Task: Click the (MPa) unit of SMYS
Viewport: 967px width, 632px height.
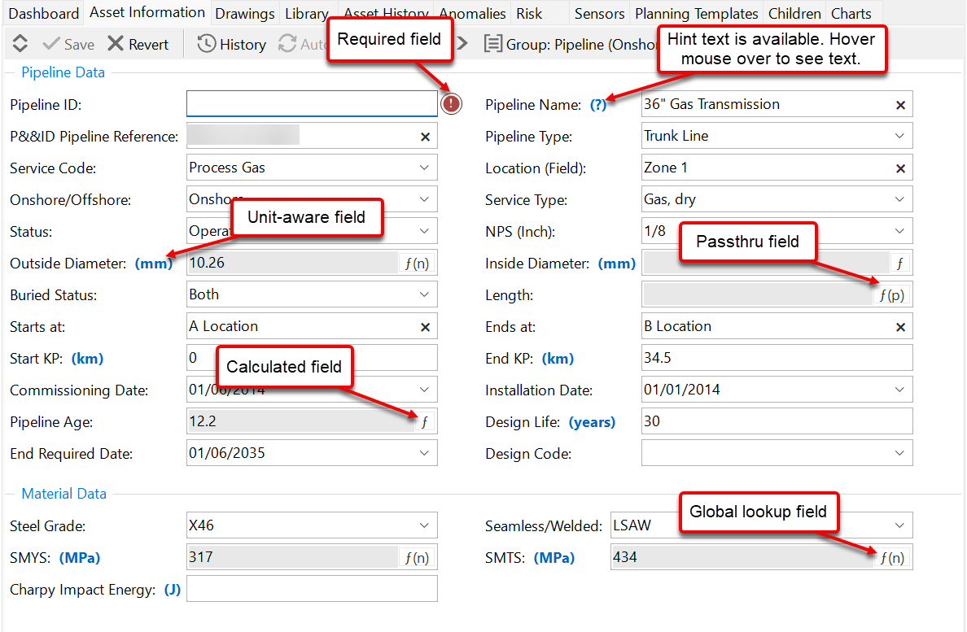Action: (x=80, y=558)
